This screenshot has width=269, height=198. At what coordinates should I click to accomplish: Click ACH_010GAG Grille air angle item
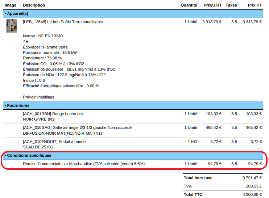[x=77, y=128]
